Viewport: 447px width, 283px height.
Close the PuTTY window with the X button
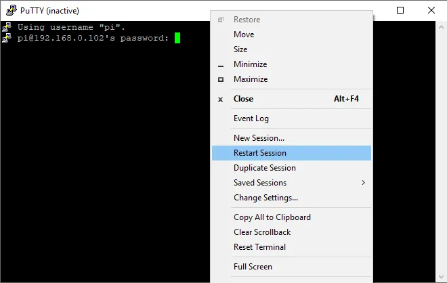tap(431, 10)
